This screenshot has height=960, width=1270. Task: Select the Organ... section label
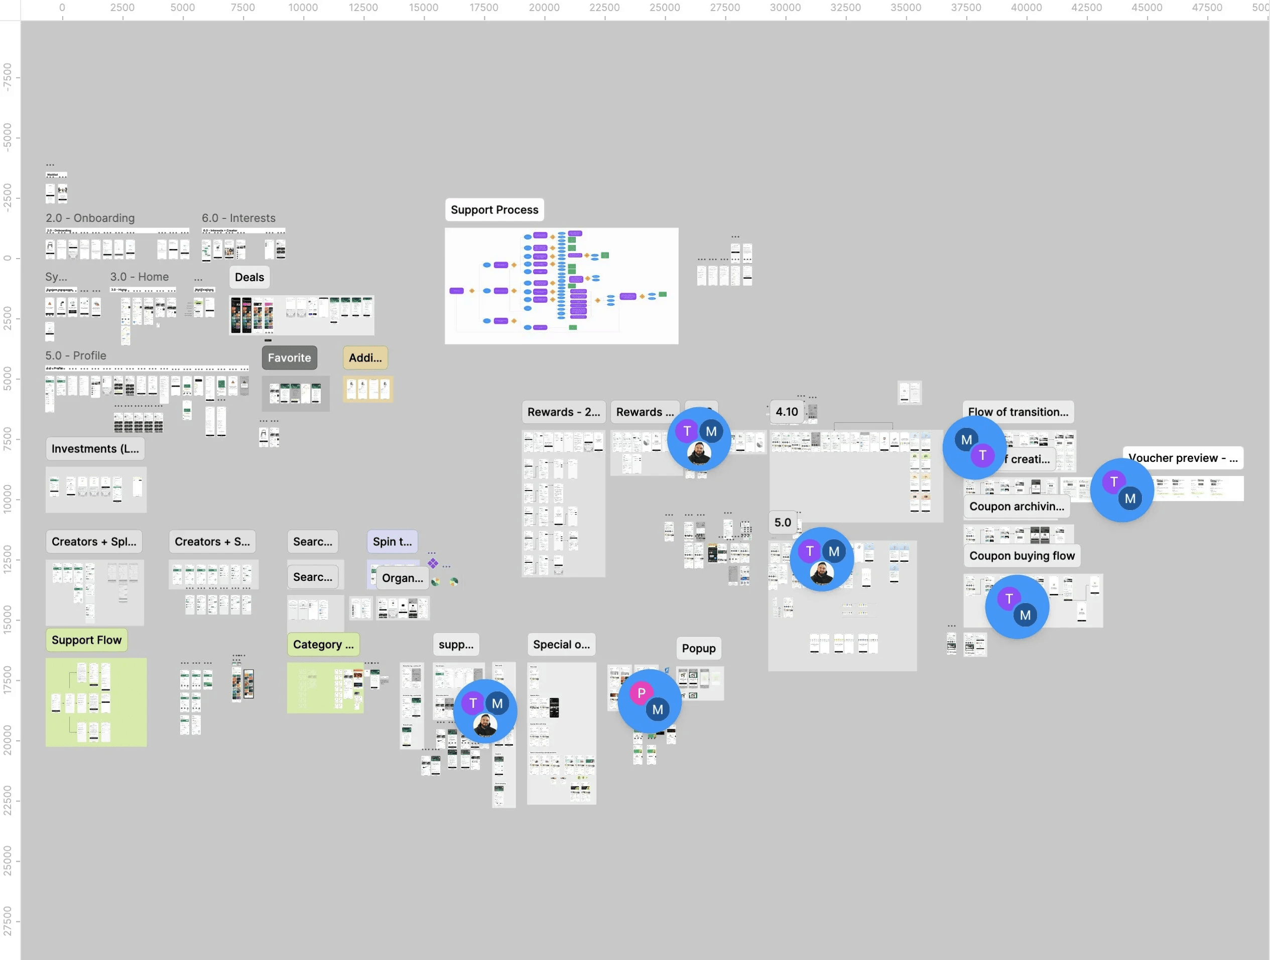[x=403, y=578]
